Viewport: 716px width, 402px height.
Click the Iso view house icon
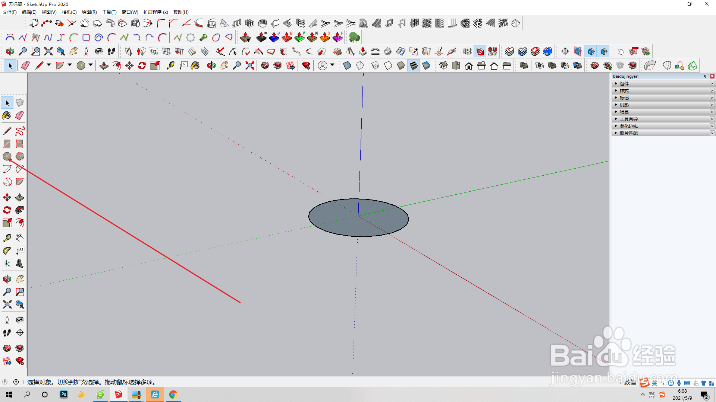click(443, 66)
